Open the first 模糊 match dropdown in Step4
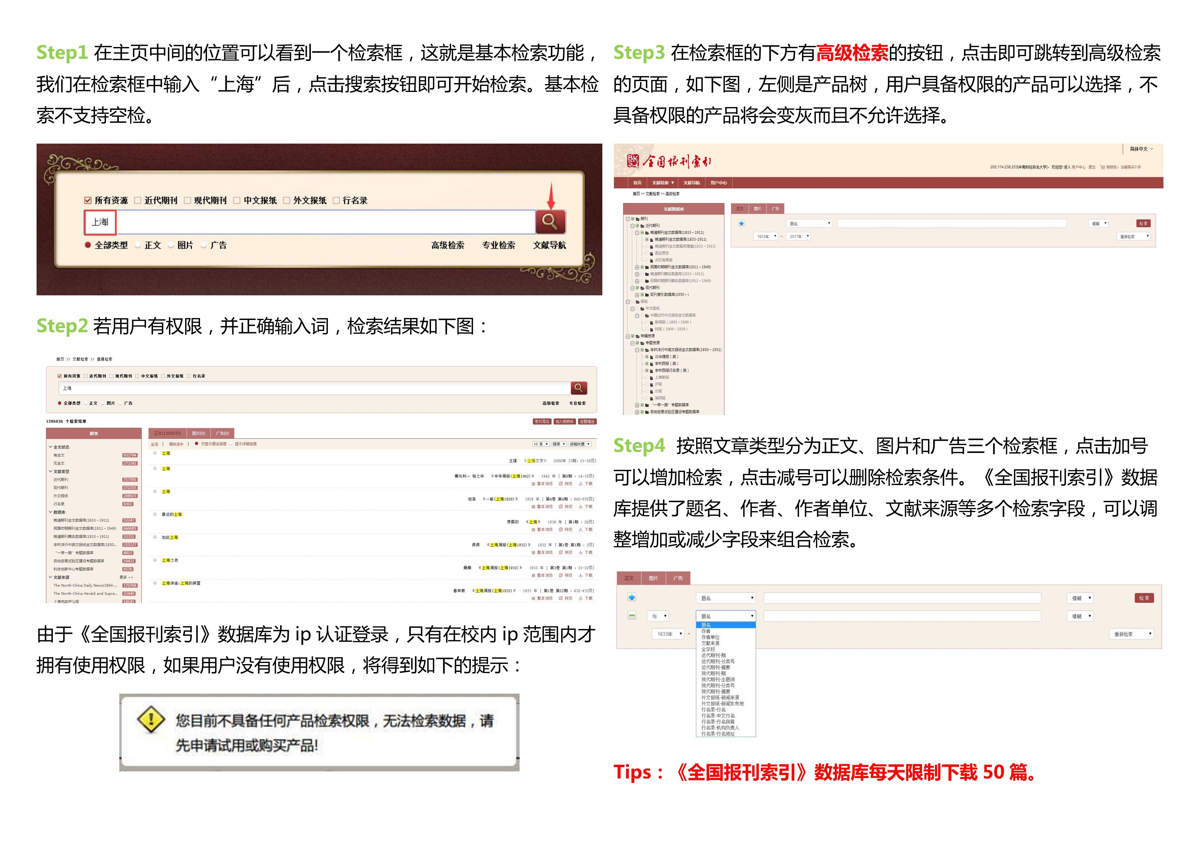Screen dimensions: 1200x848 pos(1080,598)
